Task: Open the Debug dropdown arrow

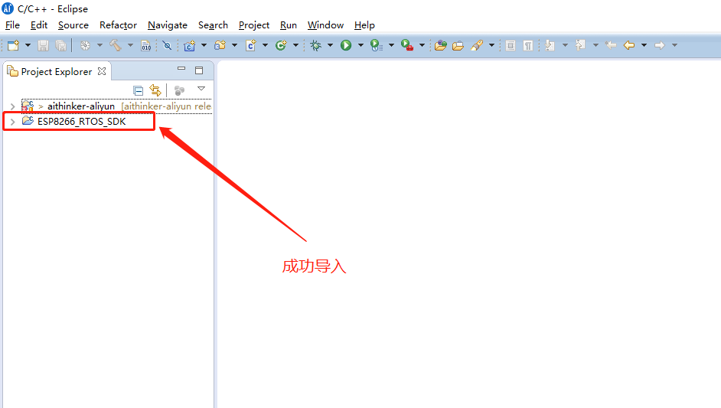Action: pos(330,45)
